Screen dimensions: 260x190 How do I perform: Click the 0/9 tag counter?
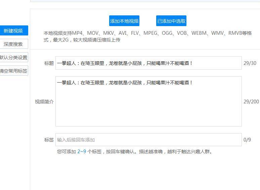tap(247, 140)
